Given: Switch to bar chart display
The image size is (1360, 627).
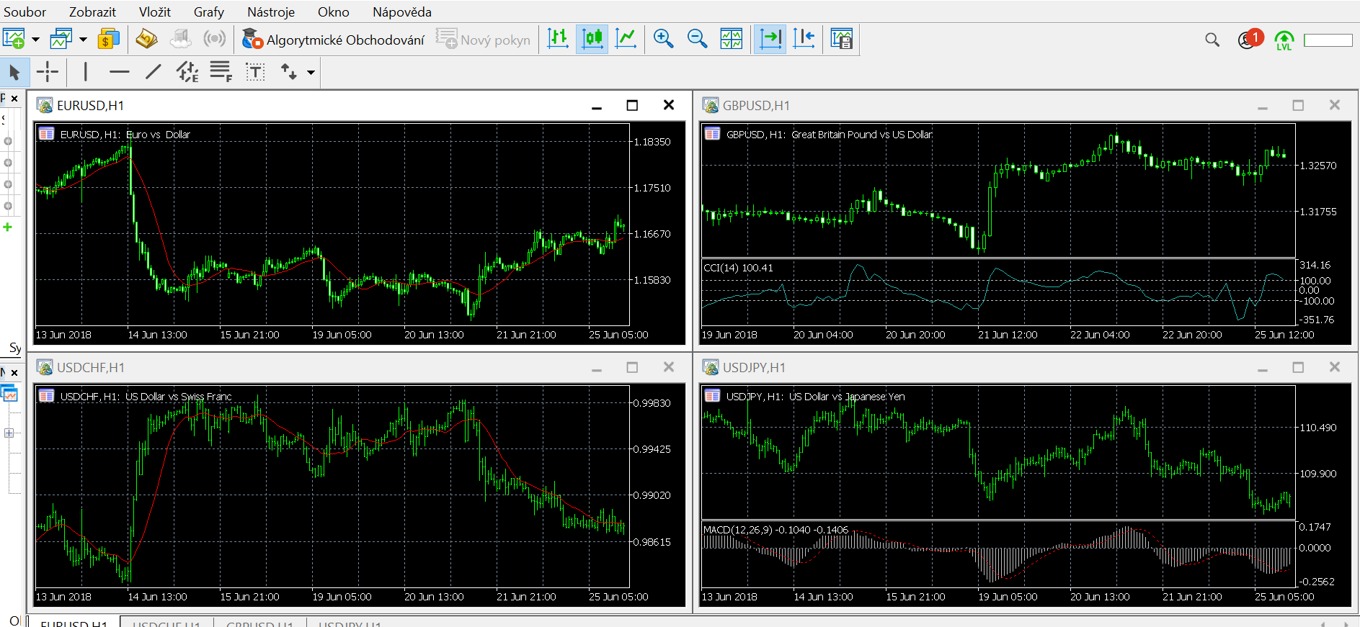Looking at the screenshot, I should [x=558, y=39].
